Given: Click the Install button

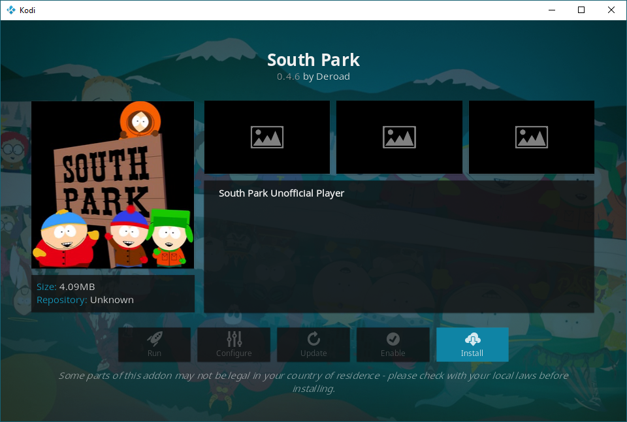Looking at the screenshot, I should point(472,344).
